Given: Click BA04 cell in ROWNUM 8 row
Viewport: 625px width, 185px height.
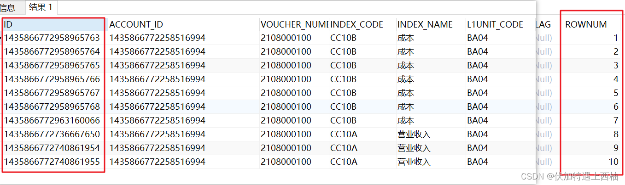Looking at the screenshot, I should tap(501, 135).
